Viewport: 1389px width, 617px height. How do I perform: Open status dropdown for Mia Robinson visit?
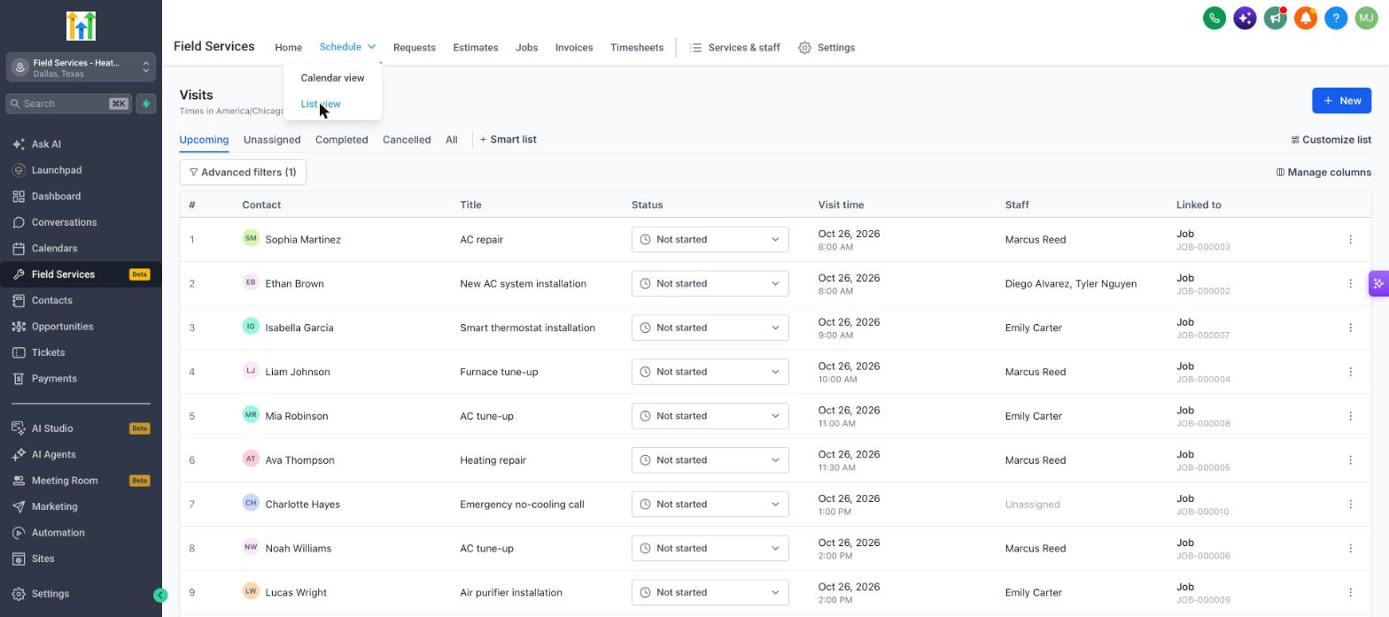click(x=710, y=416)
